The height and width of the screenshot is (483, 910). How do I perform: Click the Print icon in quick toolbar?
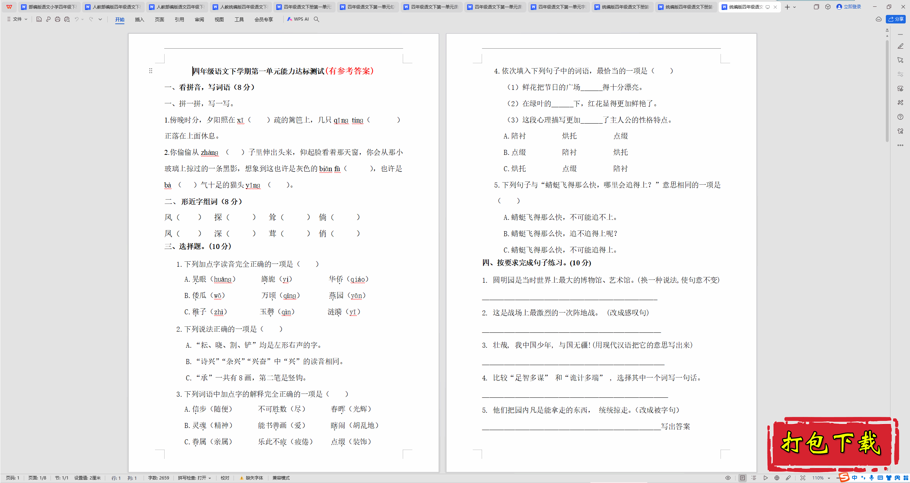tap(58, 19)
